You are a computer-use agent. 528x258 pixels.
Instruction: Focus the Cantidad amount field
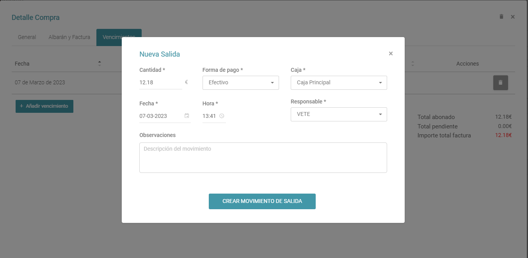coord(160,83)
